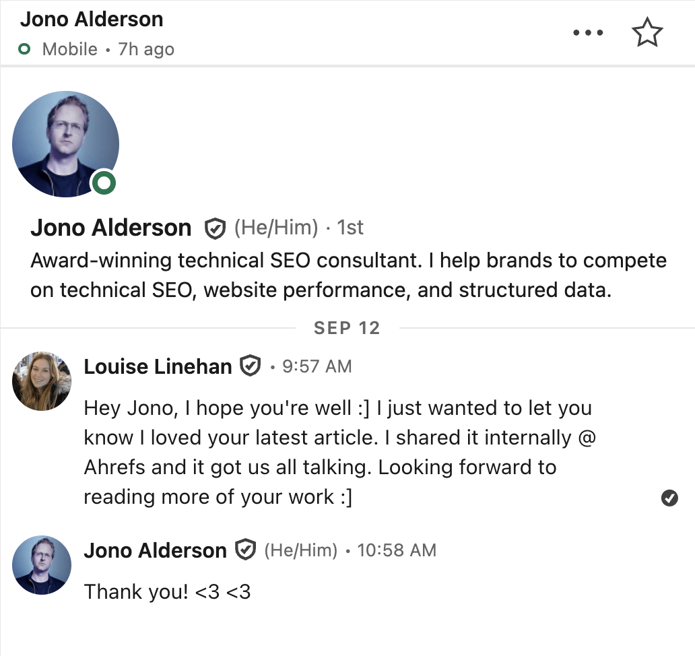Viewport: 695px width, 656px height.
Task: Star this conversation with Jono Alderson
Action: click(x=647, y=32)
